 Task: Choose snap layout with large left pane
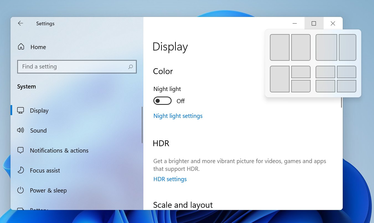290,79
